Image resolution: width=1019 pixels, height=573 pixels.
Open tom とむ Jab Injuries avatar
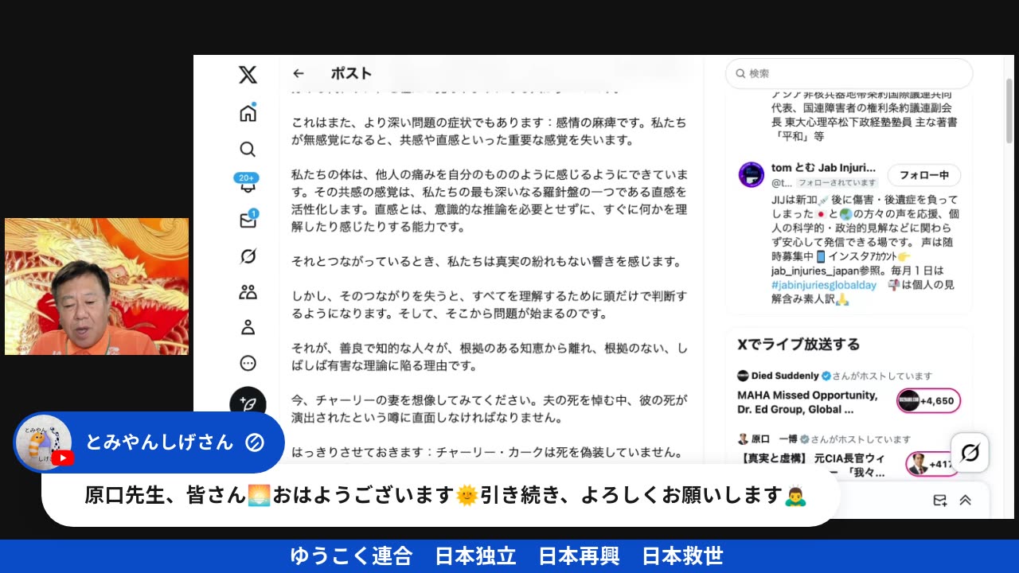click(752, 174)
